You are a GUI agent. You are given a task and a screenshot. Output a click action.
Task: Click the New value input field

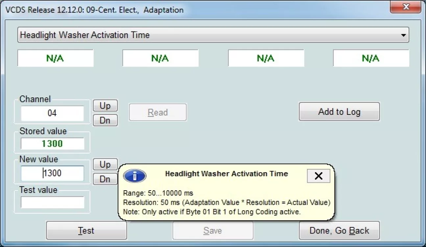point(52,173)
